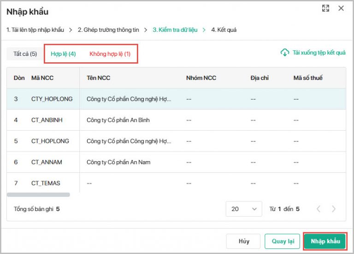Switch to Tất cả (5) tab
This screenshot has height=254, width=354.
[25, 54]
